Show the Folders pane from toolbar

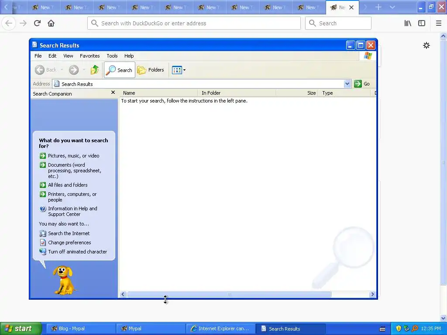[x=151, y=70]
